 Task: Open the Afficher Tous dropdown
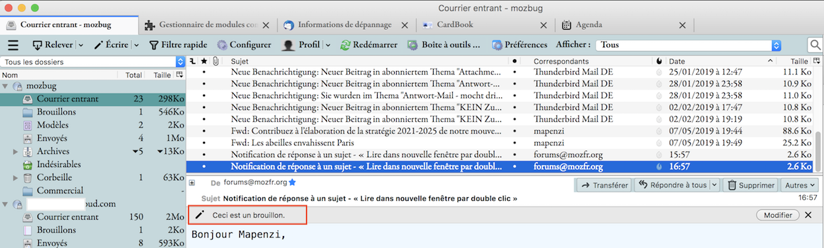click(x=688, y=45)
